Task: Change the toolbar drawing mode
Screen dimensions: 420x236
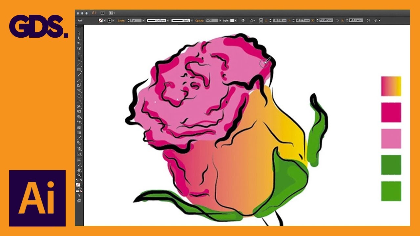Action: 79,195
